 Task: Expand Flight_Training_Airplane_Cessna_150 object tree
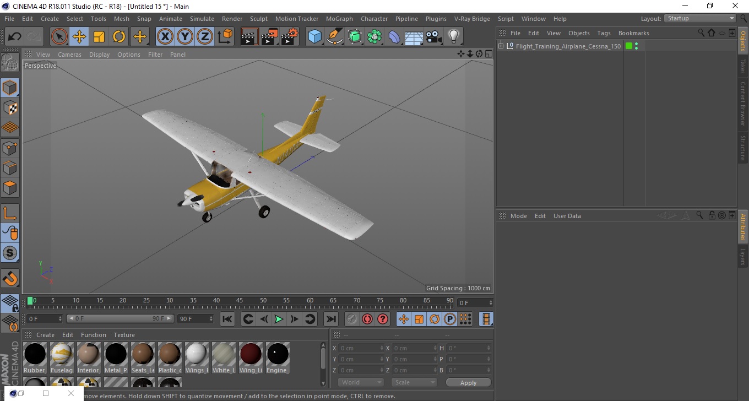(501, 46)
